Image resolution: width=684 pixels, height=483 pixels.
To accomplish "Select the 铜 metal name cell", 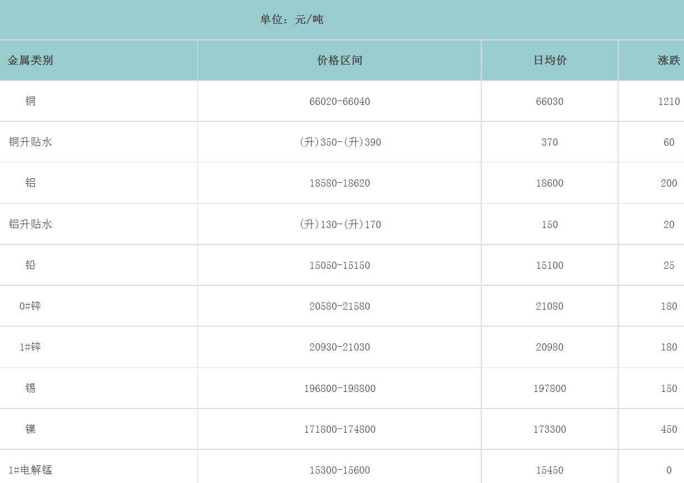I will 30,102.
